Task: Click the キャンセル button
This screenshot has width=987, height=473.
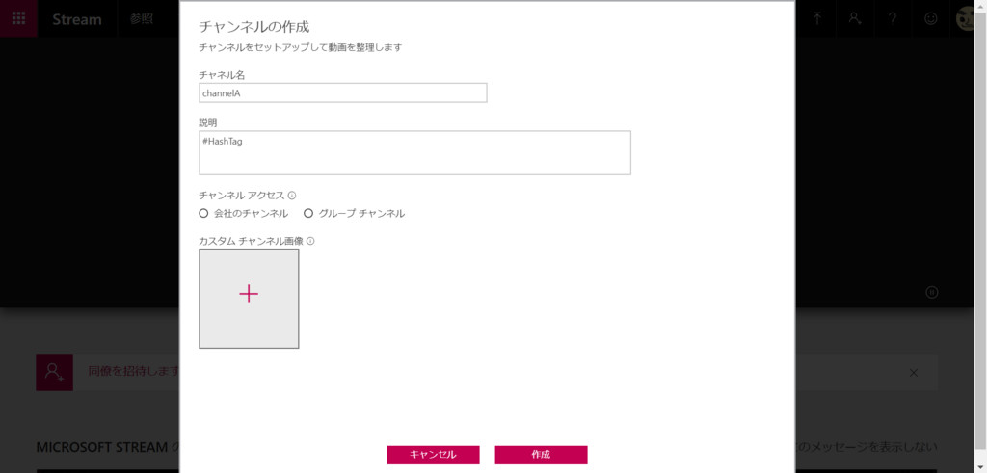Action: coord(433,455)
